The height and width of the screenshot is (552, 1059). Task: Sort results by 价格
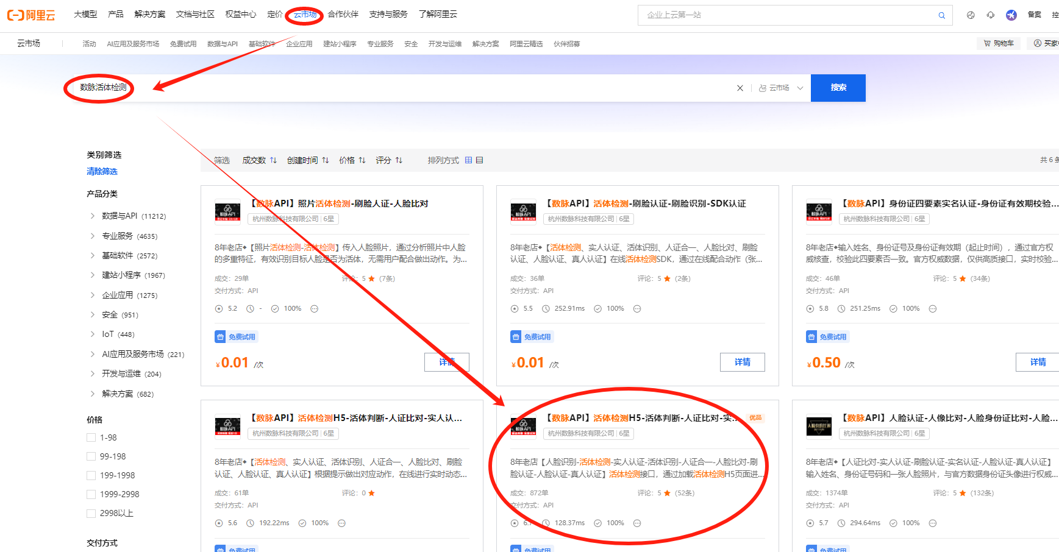352,160
